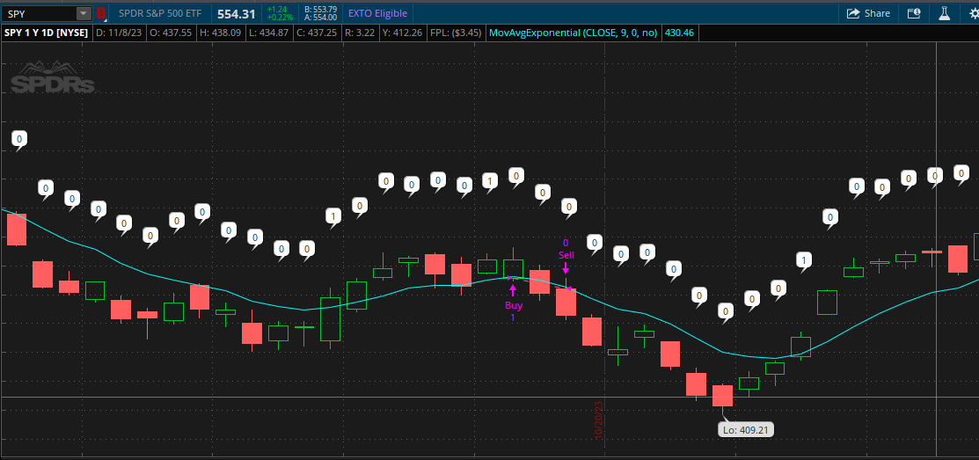The height and width of the screenshot is (460, 979).
Task: Click the magenta Buy signal arrow
Action: coord(513,289)
